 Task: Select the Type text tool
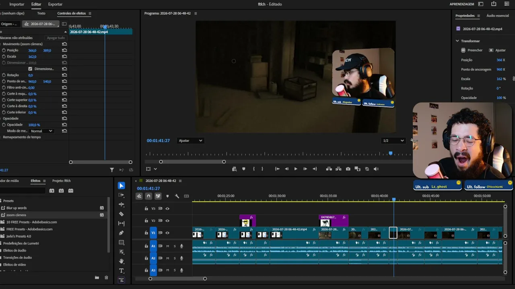point(122,271)
